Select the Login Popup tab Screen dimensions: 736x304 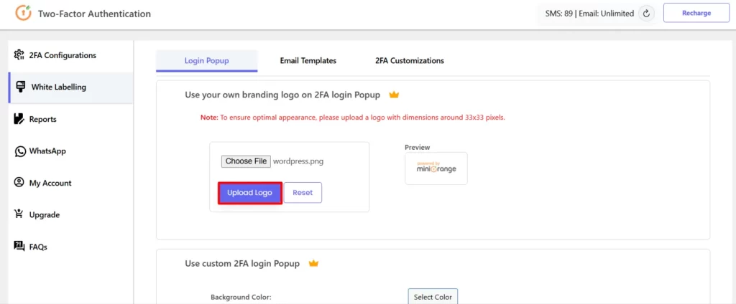[206, 61]
